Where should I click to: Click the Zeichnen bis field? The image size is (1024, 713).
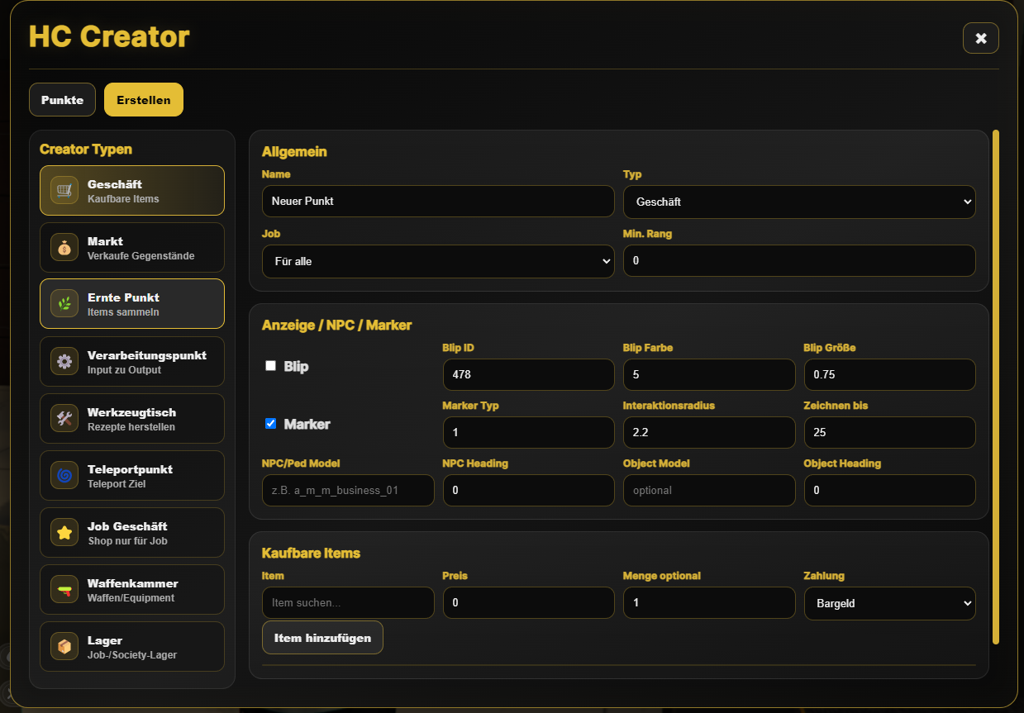point(890,432)
